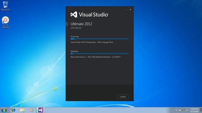Launch Internet Explorer from the taskbar

(x=13, y=110)
